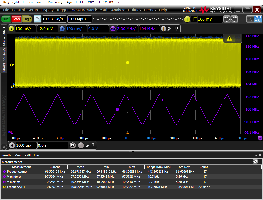Click the yellow warning triangle notification
Screen dimensions: 263x200
point(229,38)
